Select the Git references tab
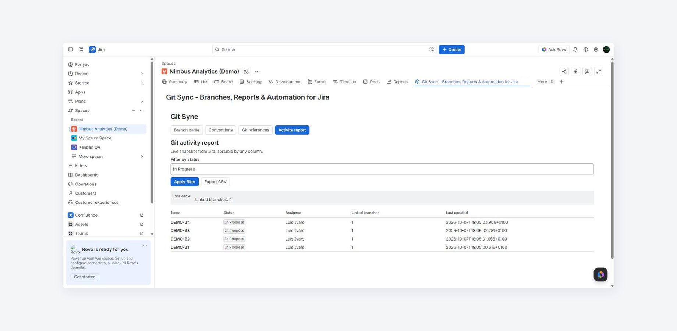 pos(255,130)
